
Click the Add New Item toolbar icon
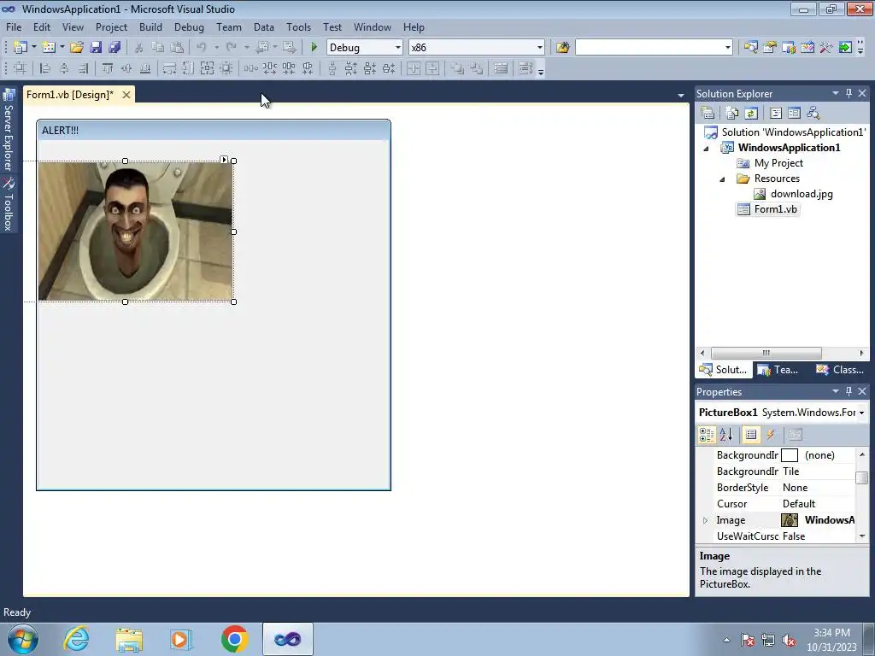(x=49, y=48)
